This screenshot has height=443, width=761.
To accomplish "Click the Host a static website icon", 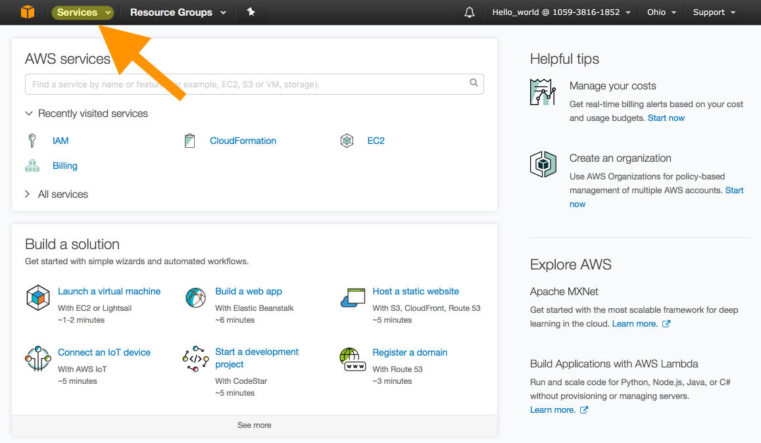I will click(x=353, y=298).
